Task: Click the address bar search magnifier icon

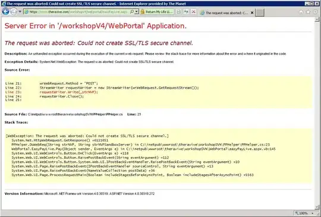Action: [132, 12]
